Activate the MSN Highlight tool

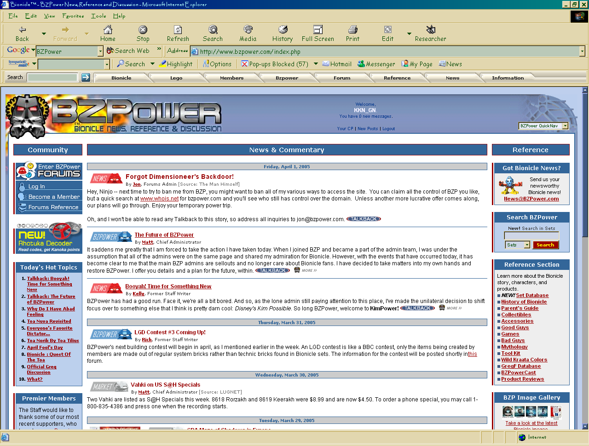pos(176,64)
